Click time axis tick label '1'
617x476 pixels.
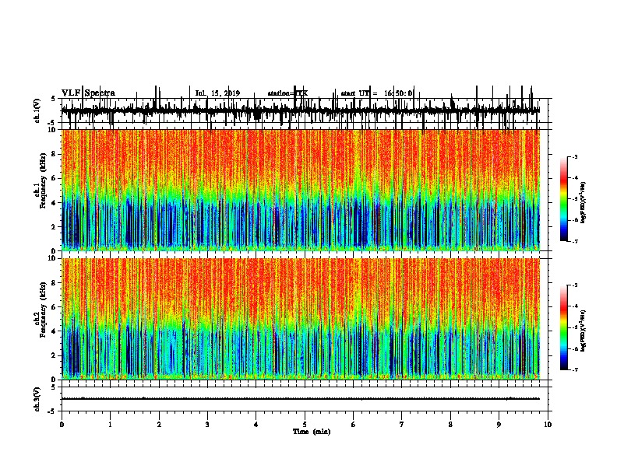pos(110,425)
